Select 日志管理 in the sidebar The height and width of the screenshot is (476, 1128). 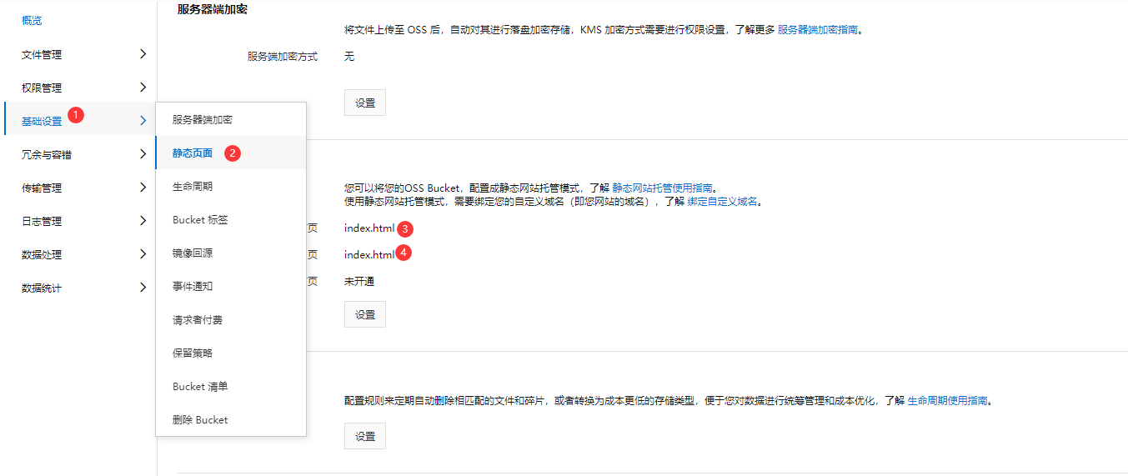(x=42, y=222)
